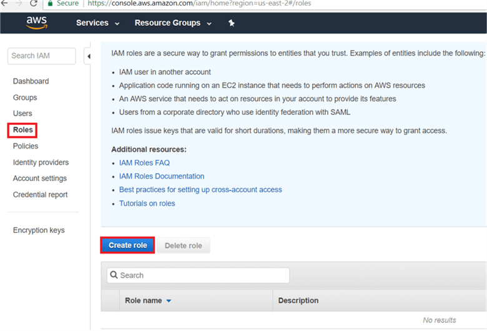Open cross-account access best practices link
This screenshot has width=487, height=331.
tap(200, 190)
